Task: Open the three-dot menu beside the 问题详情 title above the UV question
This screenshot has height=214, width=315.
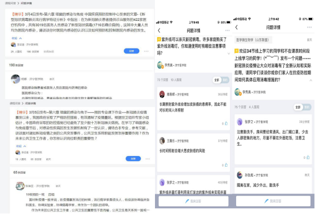Action: tap(228, 30)
